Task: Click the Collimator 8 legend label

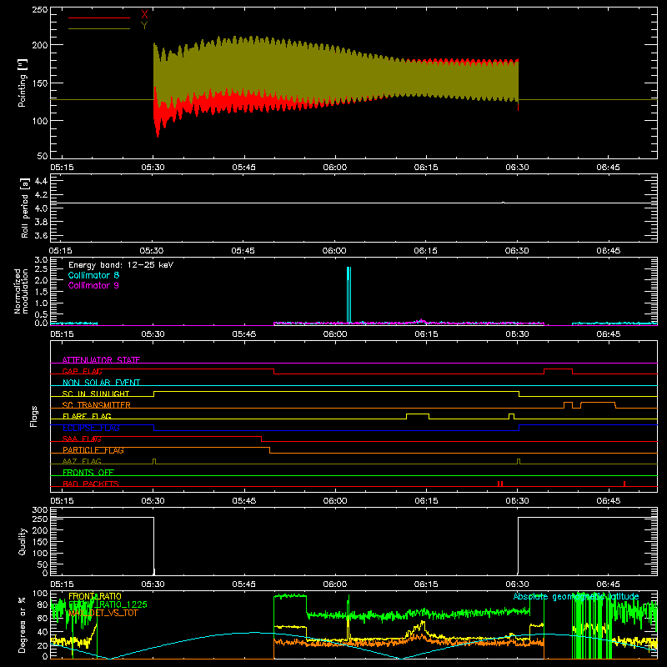Action: 93,275
